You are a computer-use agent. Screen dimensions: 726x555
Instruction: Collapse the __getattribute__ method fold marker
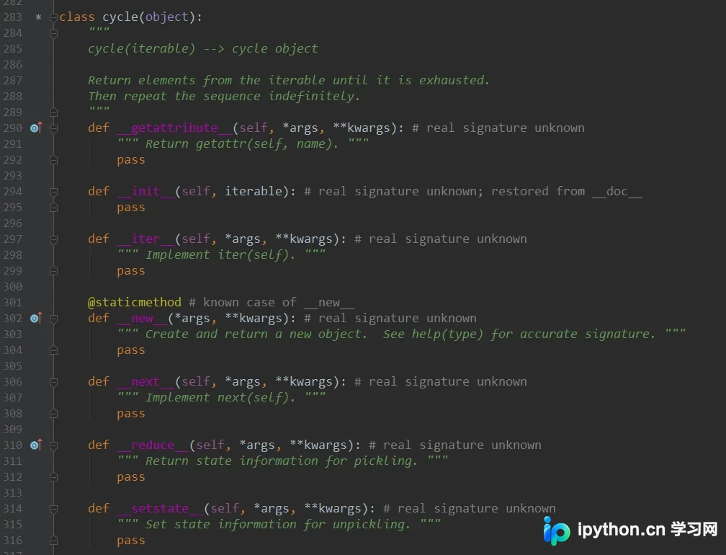[x=53, y=128]
